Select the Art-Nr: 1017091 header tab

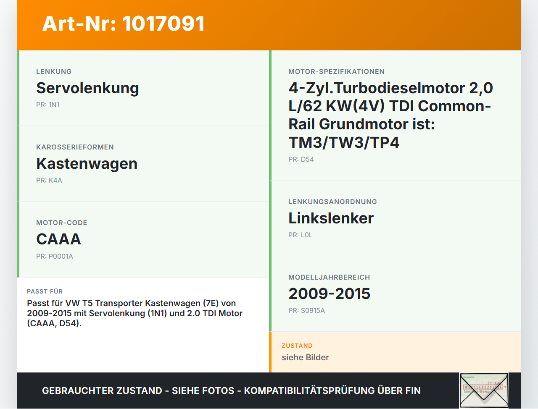click(x=123, y=24)
